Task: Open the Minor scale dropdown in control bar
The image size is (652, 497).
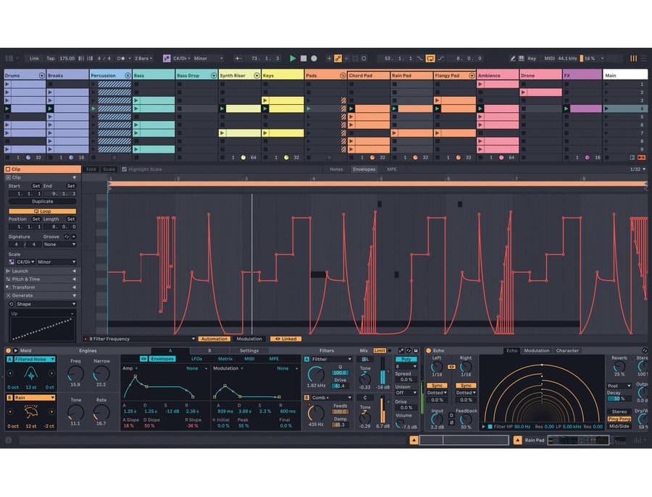Action: 203,58
